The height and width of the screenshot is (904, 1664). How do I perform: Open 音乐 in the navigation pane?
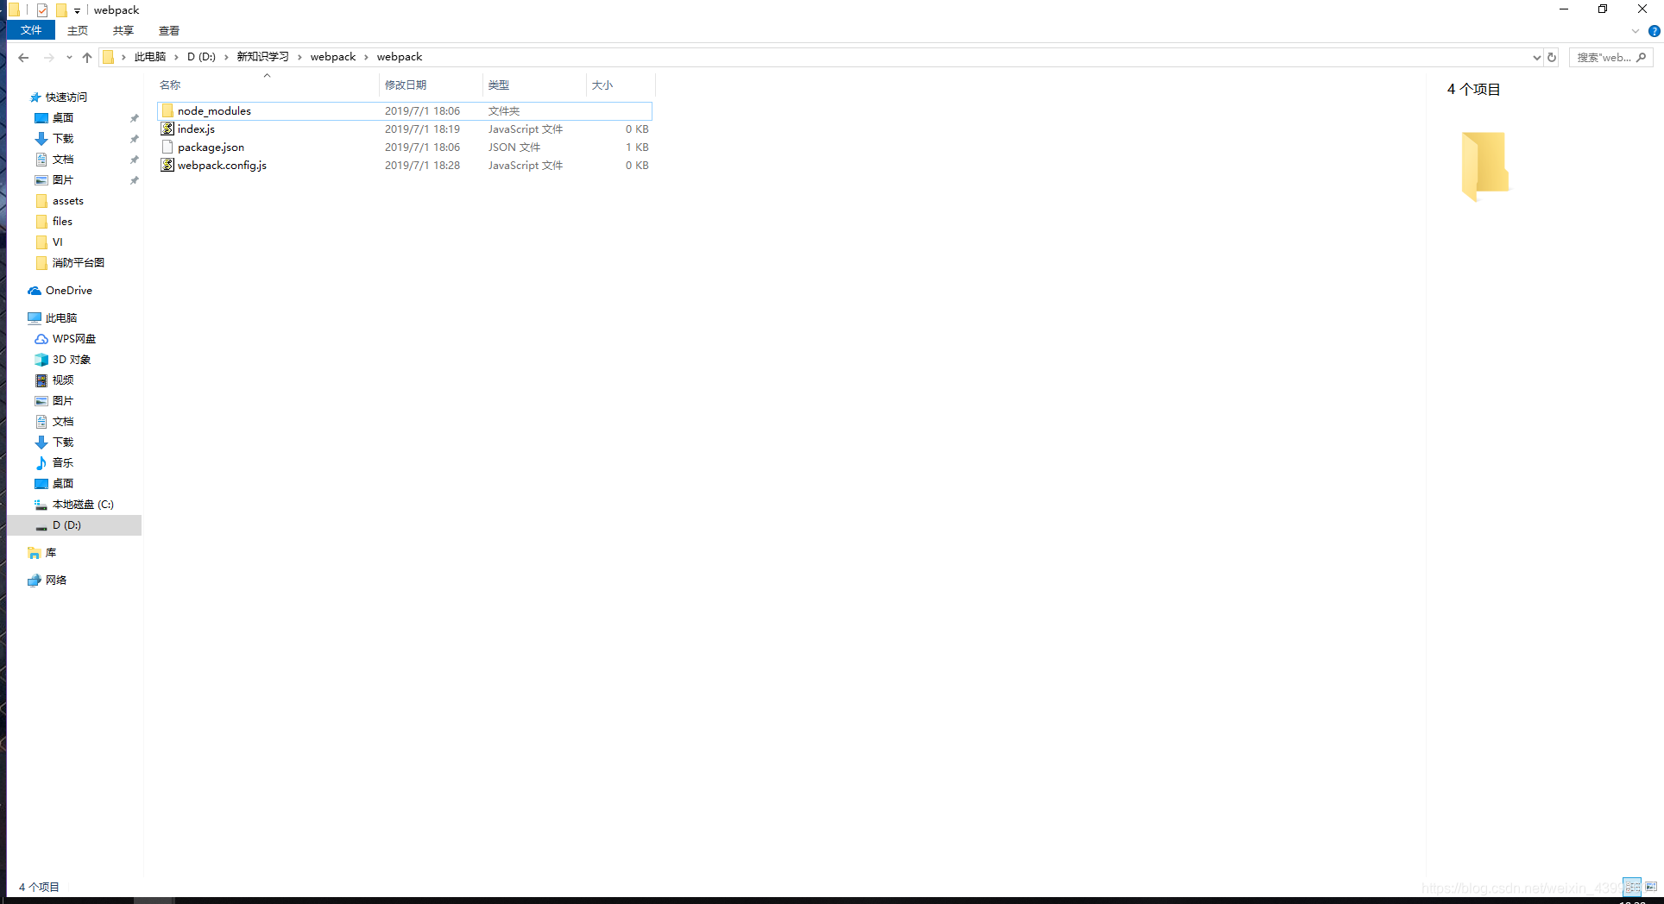coord(63,463)
